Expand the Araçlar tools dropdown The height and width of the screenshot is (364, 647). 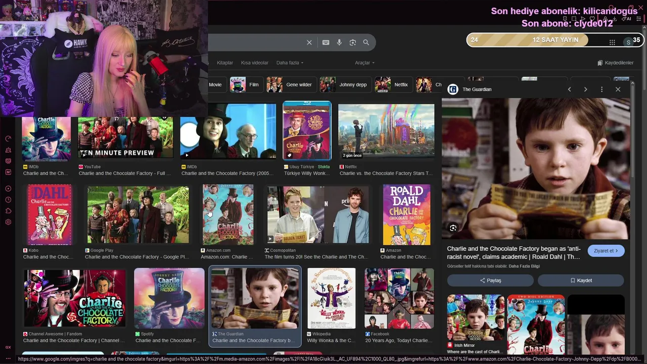364,63
